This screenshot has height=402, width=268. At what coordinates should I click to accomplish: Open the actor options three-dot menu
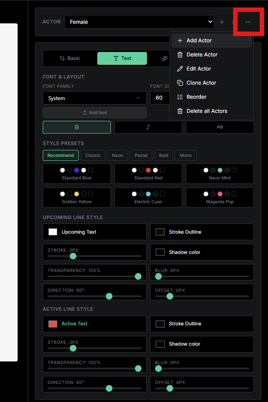248,22
